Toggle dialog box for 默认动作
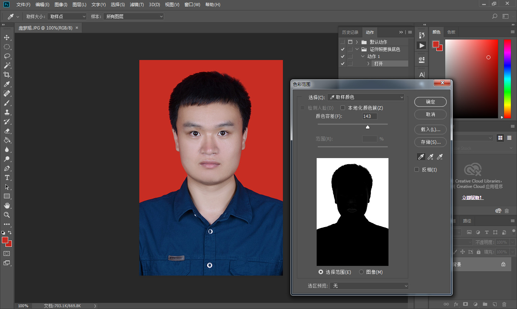 (x=350, y=42)
